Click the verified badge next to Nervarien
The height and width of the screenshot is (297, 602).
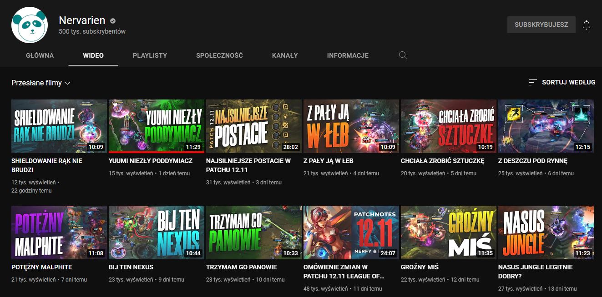point(113,21)
